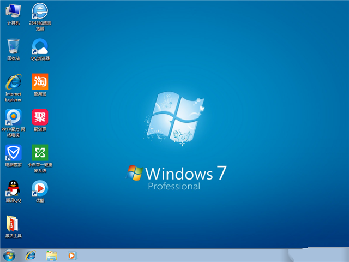Open the 计算机 (Computer) desktop icon

13,11
